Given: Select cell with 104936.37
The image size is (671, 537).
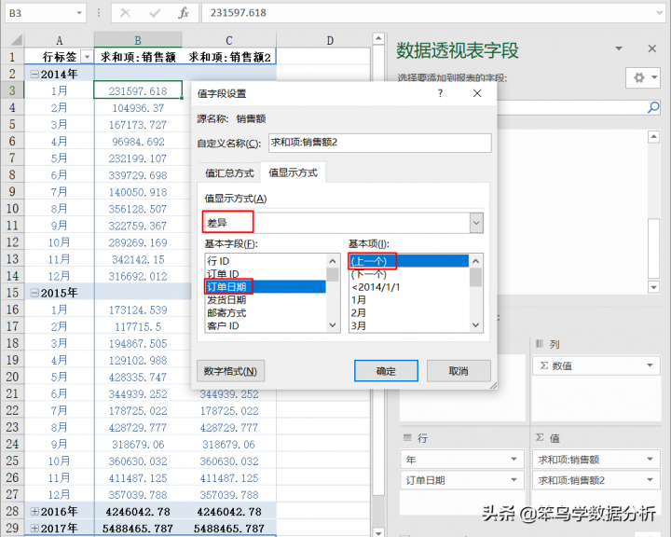Looking at the screenshot, I should pos(138,108).
